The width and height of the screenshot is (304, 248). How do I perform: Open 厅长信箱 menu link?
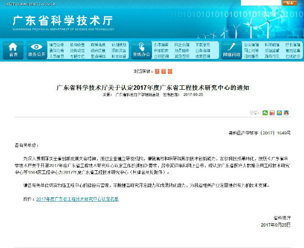tap(293, 45)
